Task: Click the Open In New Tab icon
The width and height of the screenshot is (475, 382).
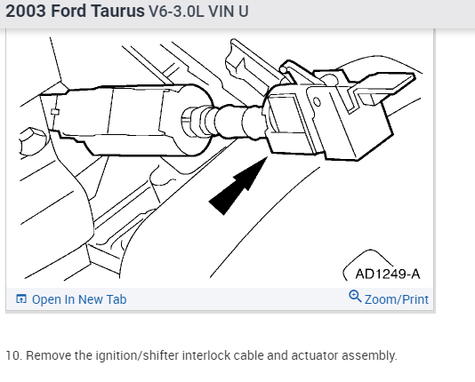Action: 21,299
